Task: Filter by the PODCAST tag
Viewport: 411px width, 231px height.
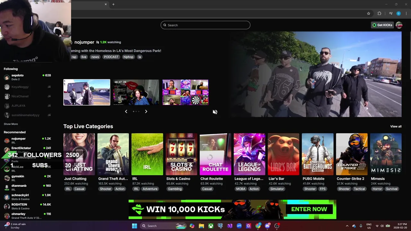Action: (111, 57)
